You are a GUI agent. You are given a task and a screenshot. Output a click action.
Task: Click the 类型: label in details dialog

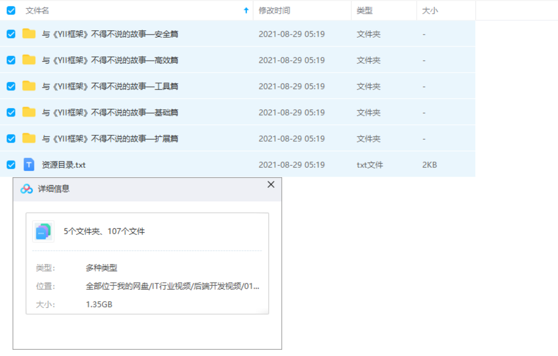45,268
